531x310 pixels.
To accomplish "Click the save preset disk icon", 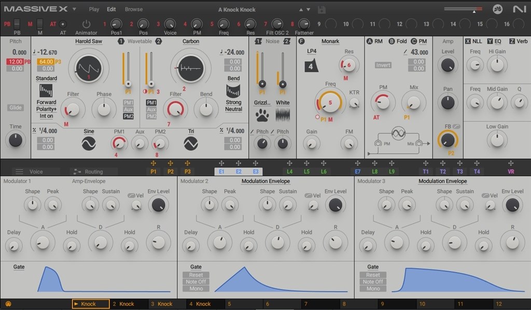I will (x=321, y=9).
